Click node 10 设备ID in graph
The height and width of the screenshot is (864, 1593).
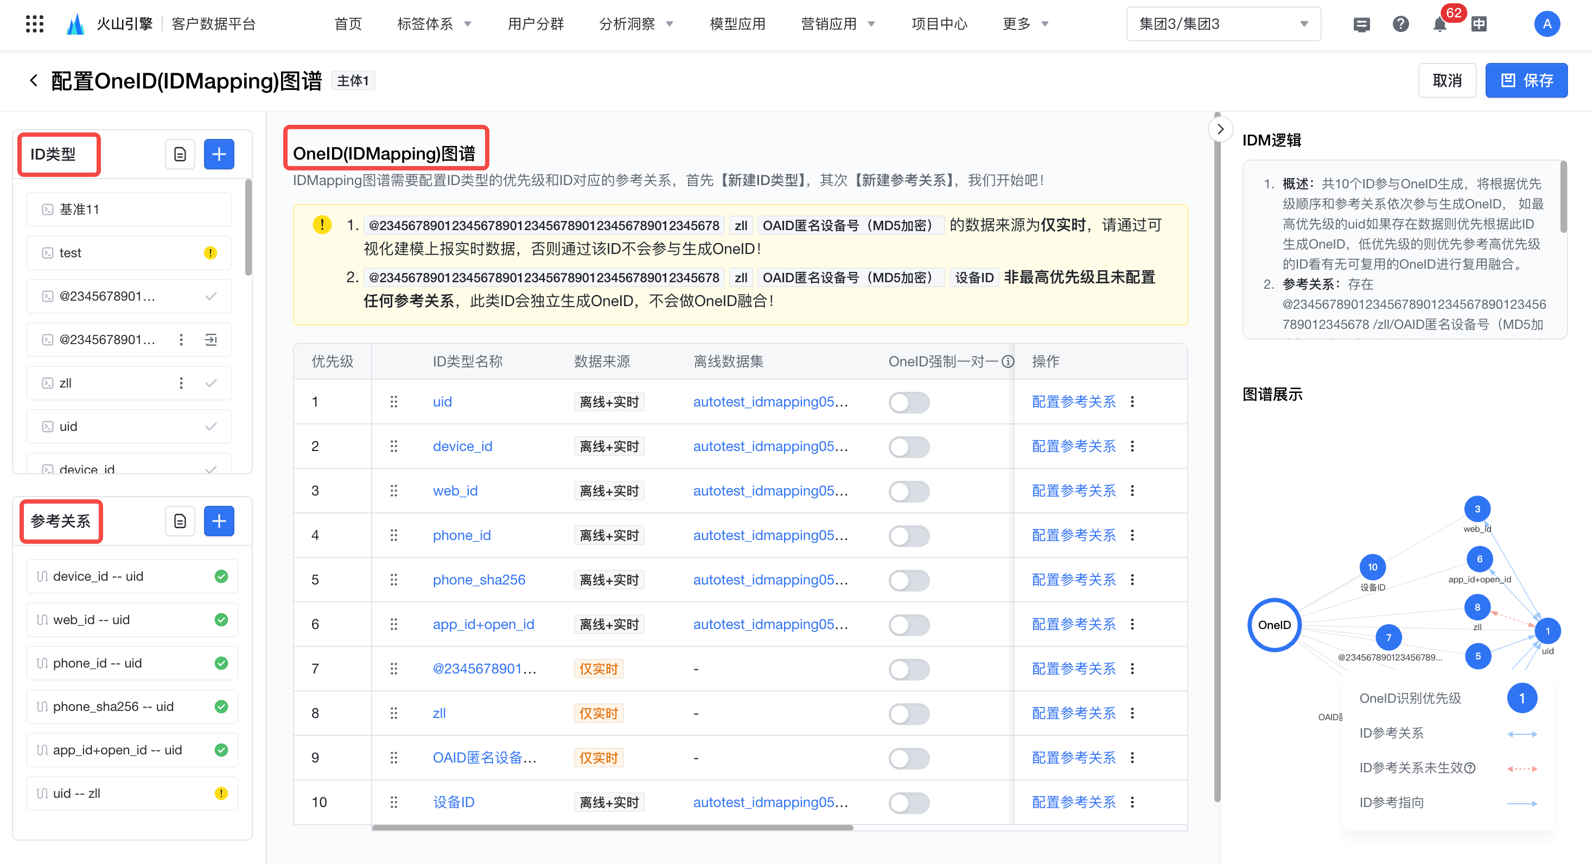pyautogui.click(x=1372, y=567)
